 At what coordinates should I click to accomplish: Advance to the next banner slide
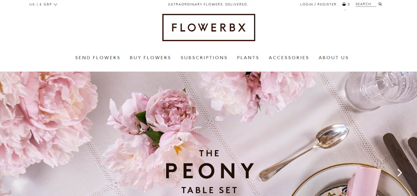tap(400, 173)
